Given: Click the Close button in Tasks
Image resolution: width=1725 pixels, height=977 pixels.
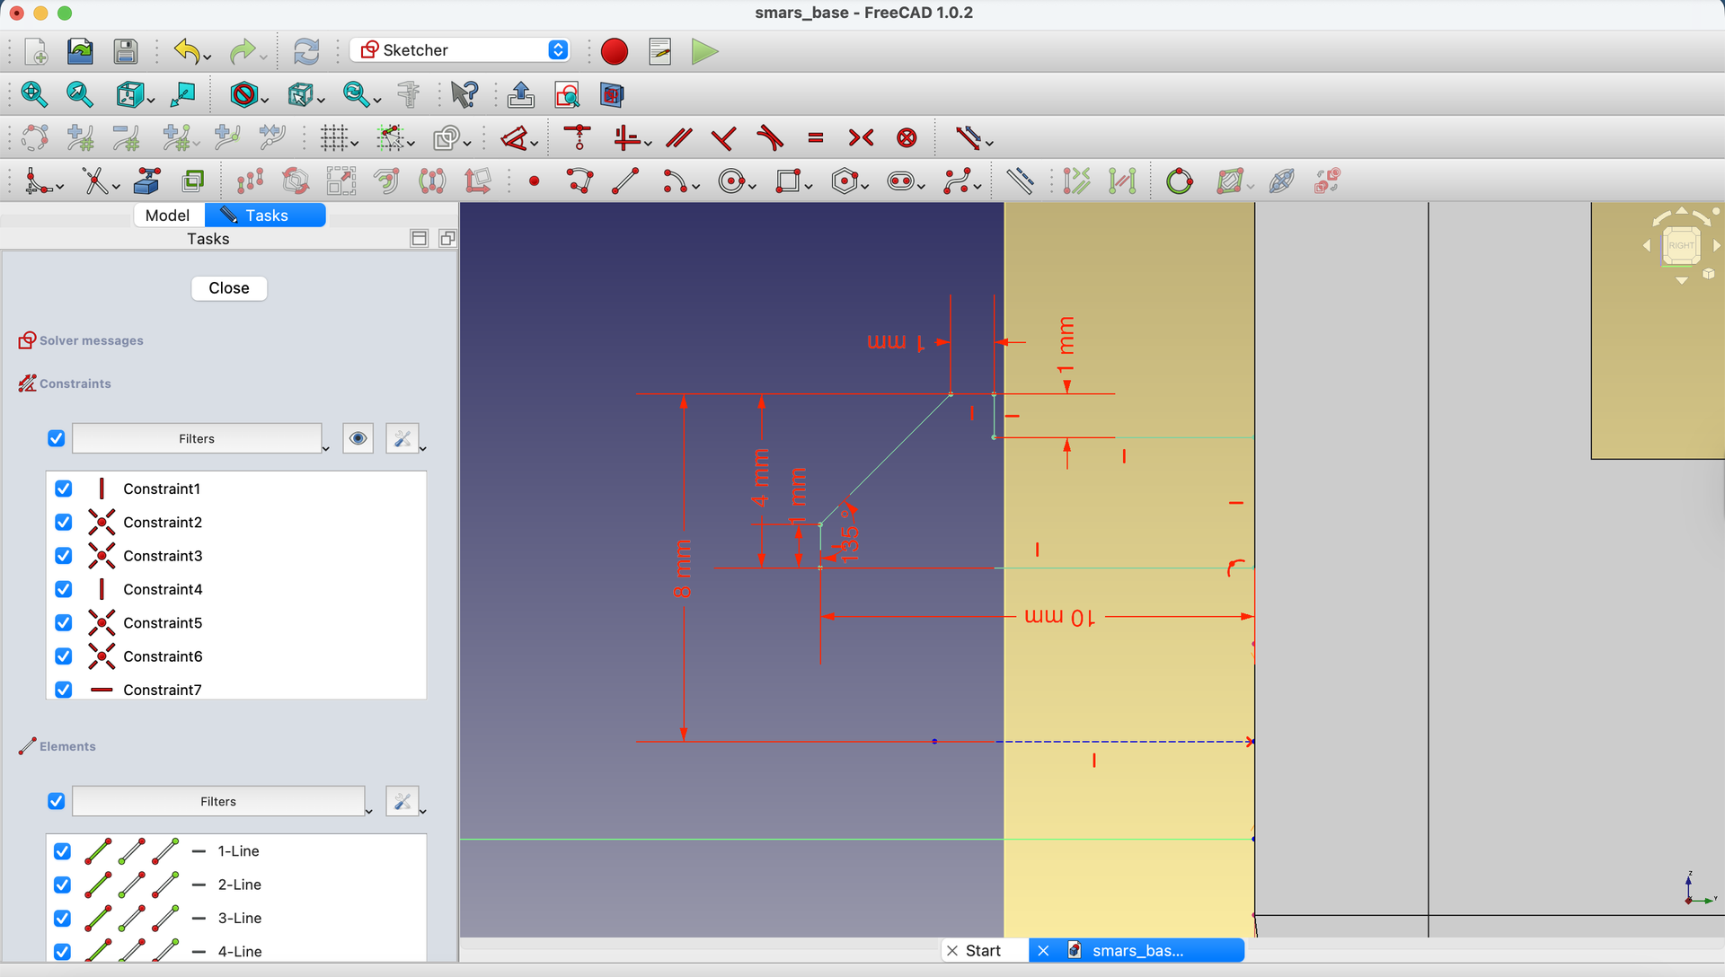Looking at the screenshot, I should click(229, 288).
